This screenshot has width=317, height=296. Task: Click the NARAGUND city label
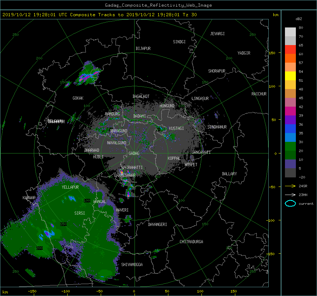[119, 131]
